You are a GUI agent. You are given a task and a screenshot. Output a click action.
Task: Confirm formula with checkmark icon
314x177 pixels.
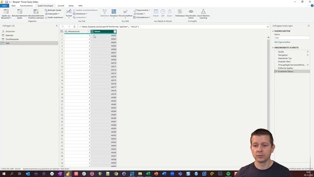69,27
